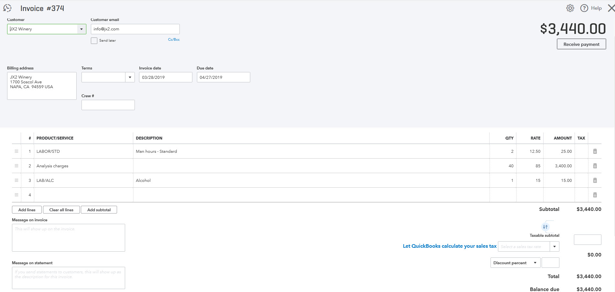Viewport: 615px width, 292px height.
Task: Click the Customer name field
Action: (42, 29)
